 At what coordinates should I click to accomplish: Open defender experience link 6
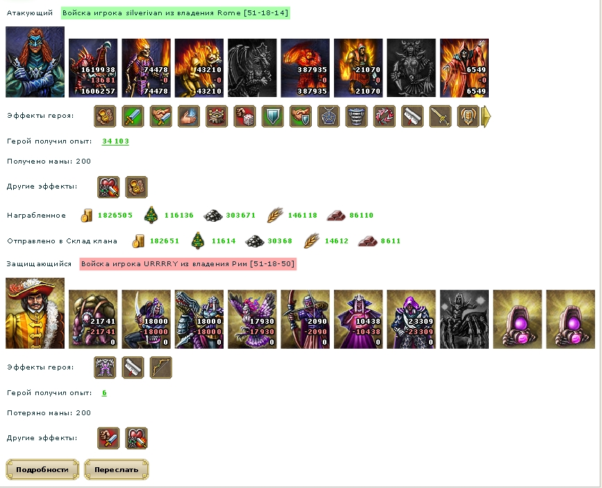pos(104,392)
